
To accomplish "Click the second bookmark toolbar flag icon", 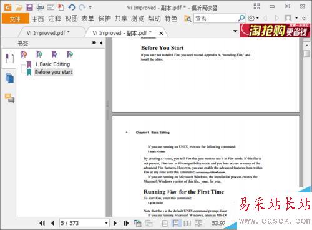I will point(39,54).
